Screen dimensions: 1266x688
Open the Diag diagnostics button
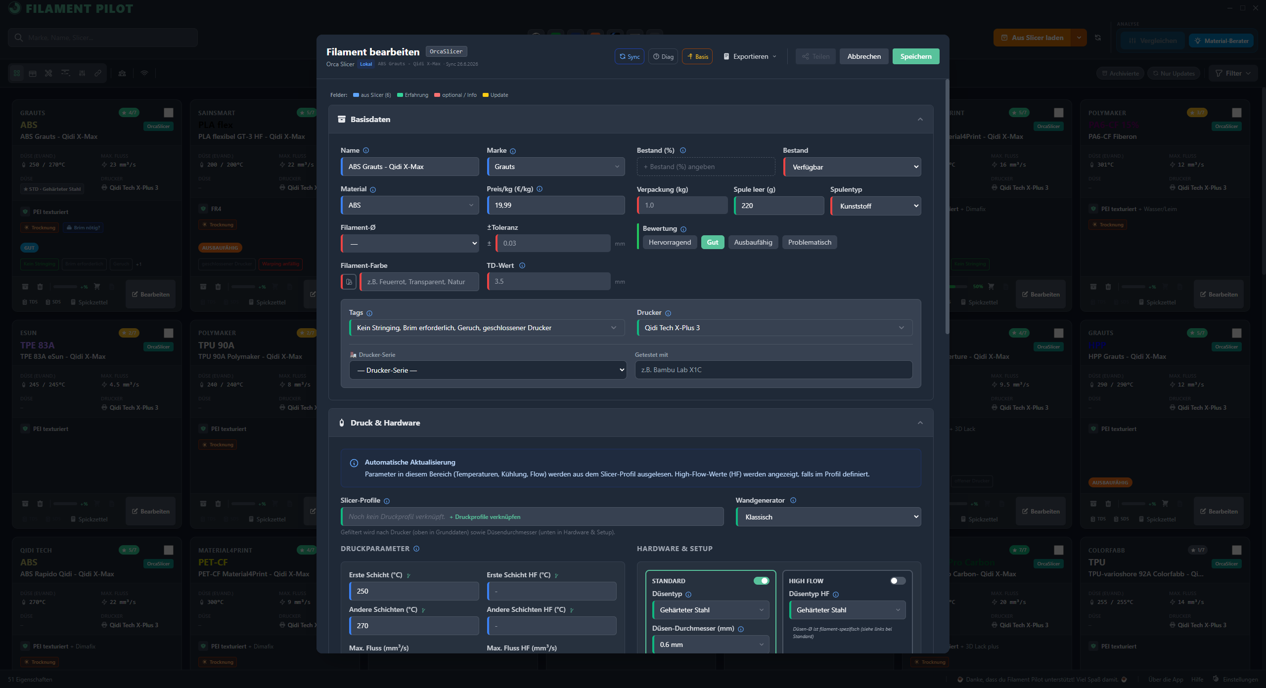[663, 56]
